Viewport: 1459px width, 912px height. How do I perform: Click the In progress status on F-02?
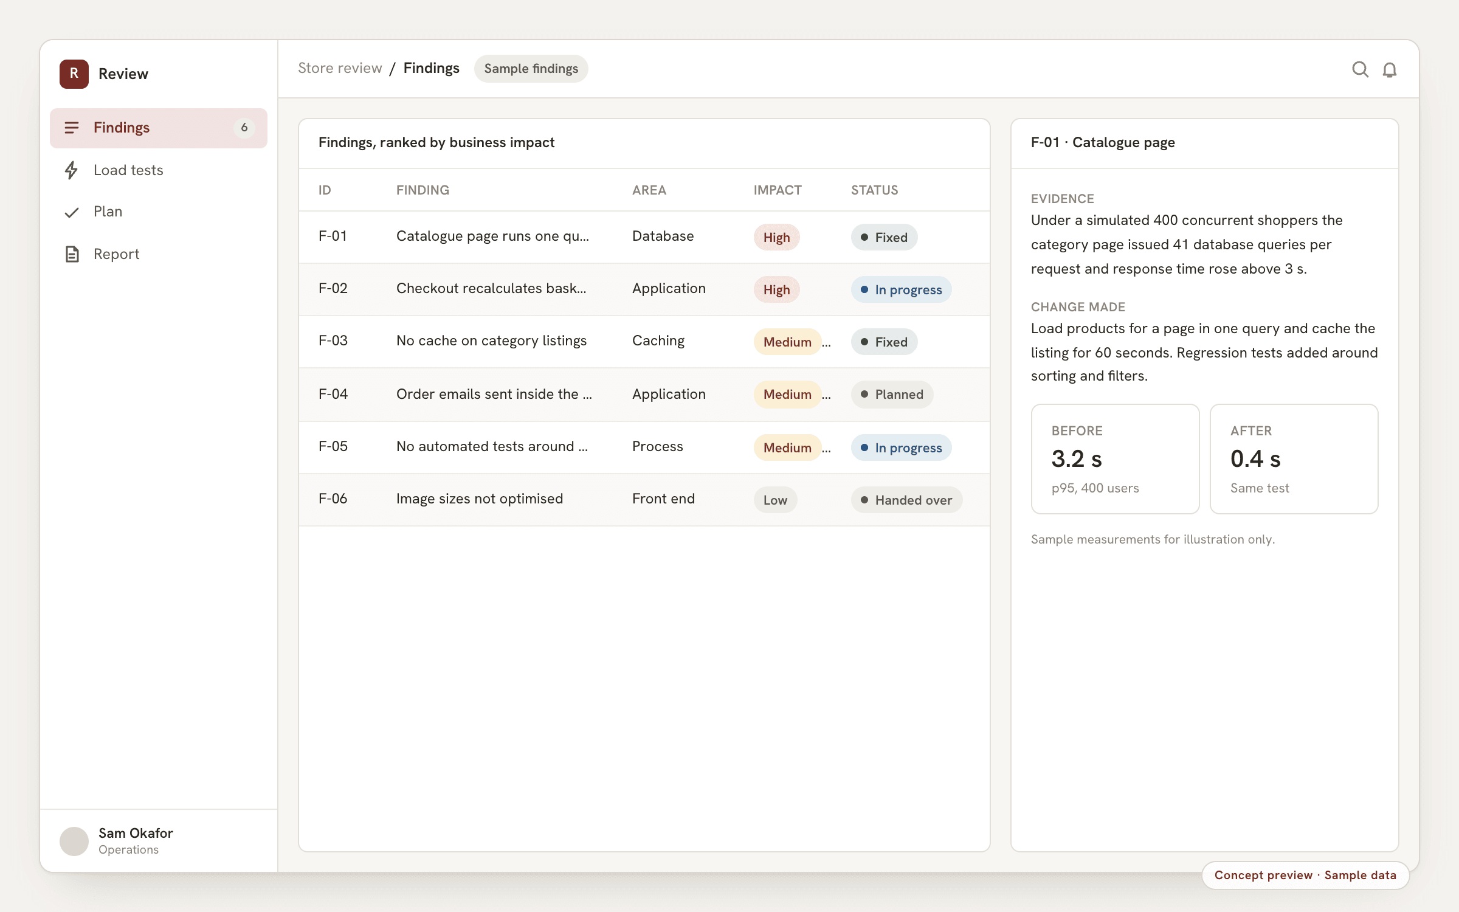[x=901, y=289]
